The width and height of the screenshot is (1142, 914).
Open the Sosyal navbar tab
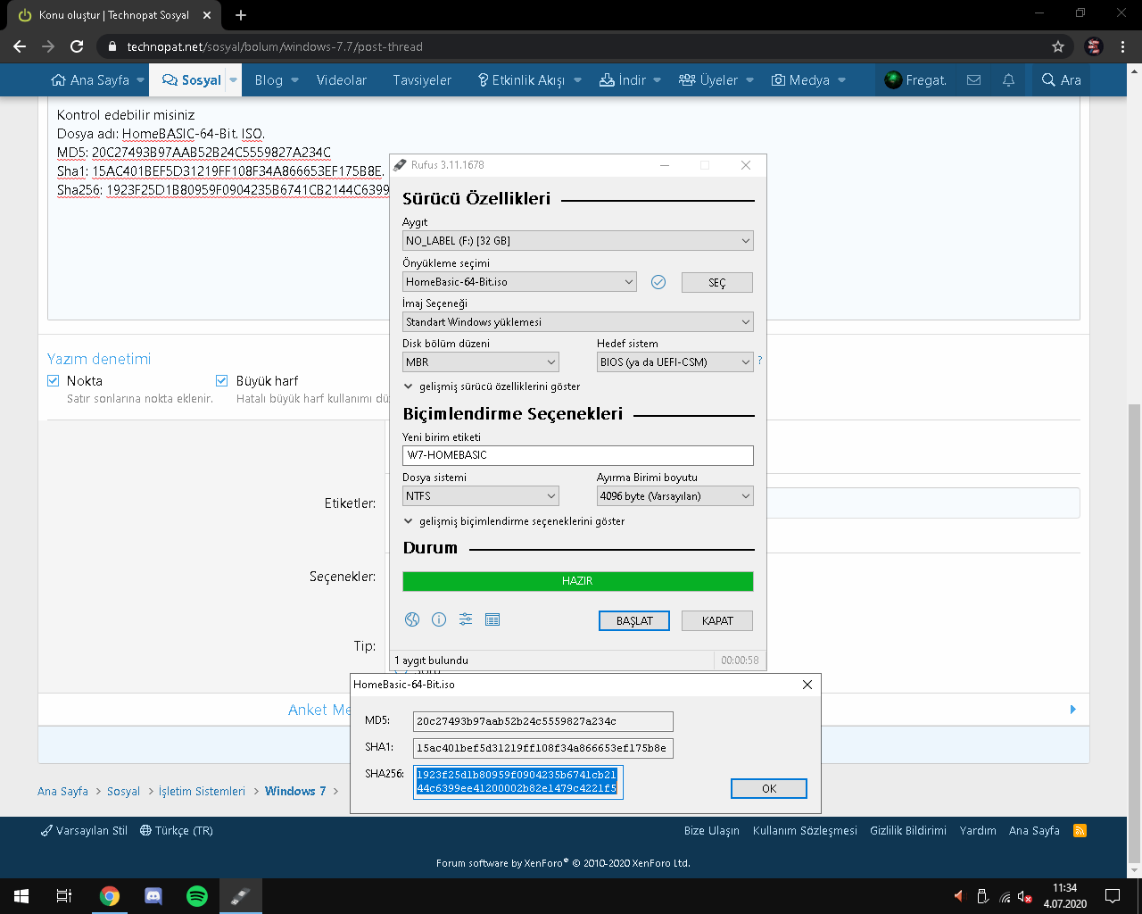[x=192, y=80]
